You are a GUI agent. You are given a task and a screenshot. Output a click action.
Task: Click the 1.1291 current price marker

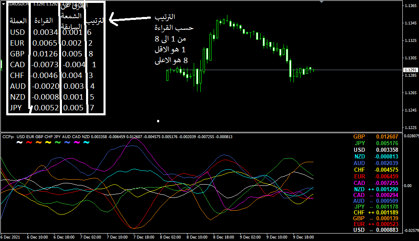coord(410,70)
